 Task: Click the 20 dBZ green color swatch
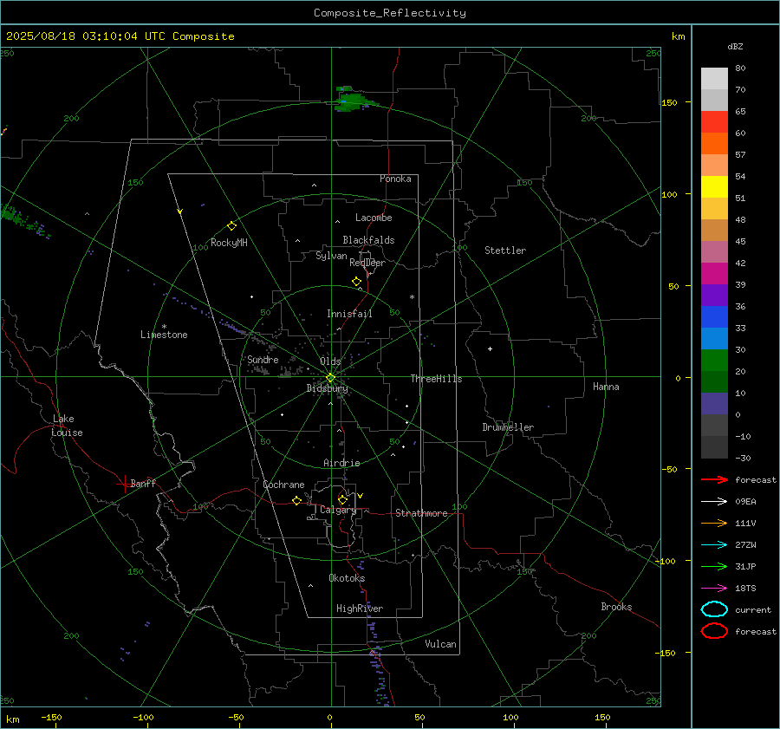coord(714,361)
